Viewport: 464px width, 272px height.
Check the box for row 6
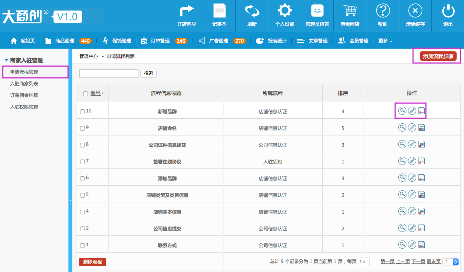coord(82,179)
